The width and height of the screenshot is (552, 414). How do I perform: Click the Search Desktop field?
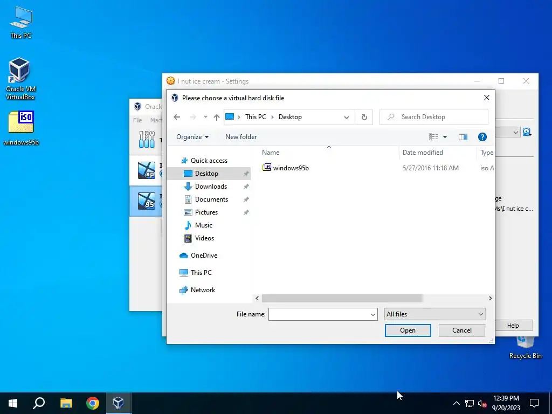[434, 117]
